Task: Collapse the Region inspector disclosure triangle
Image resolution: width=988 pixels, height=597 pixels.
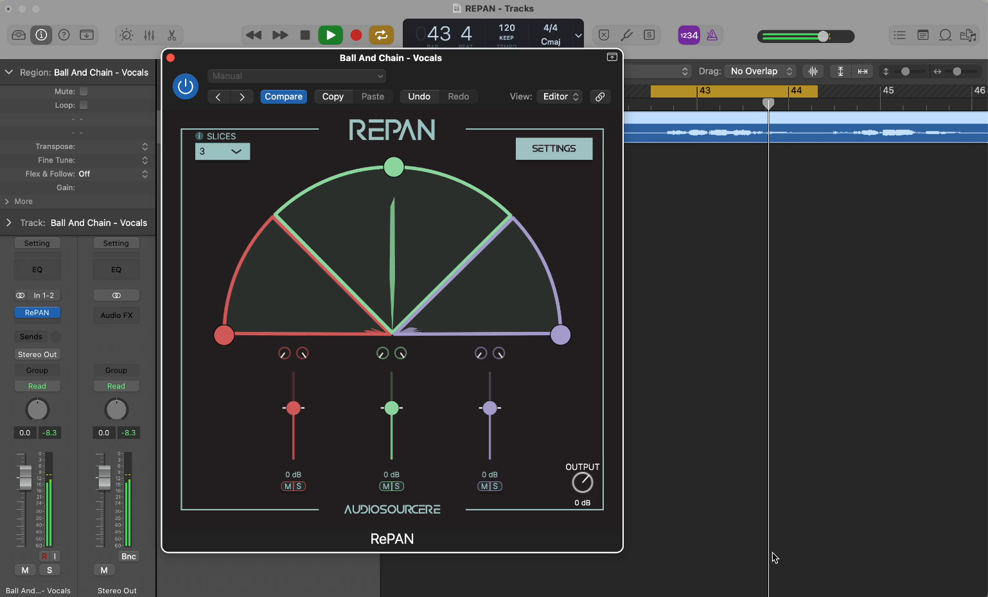Action: click(x=9, y=73)
